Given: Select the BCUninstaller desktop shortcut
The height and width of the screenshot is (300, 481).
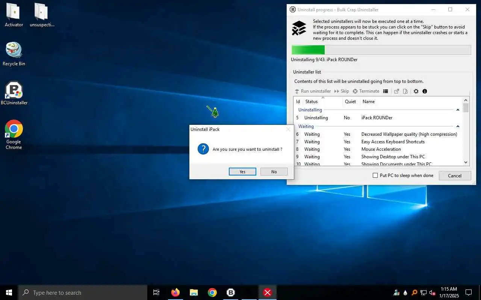Looking at the screenshot, I should point(14,93).
